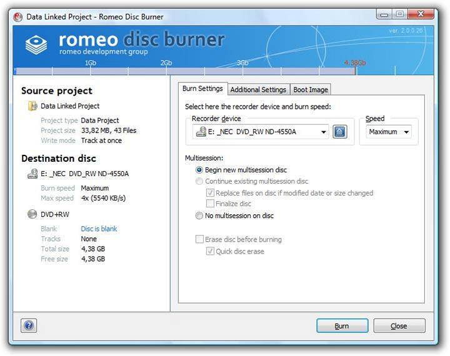Click the "romeo development group" banner subtitle

click(104, 52)
